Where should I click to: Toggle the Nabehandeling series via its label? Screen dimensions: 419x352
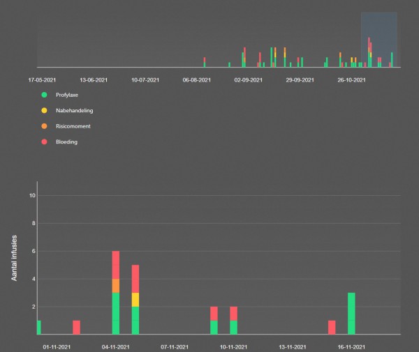point(74,110)
